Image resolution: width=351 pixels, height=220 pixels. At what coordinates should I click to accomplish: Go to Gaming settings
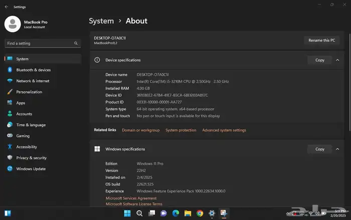[23, 136]
